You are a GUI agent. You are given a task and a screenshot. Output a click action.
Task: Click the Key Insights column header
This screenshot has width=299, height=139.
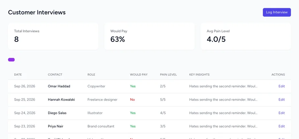click(199, 74)
